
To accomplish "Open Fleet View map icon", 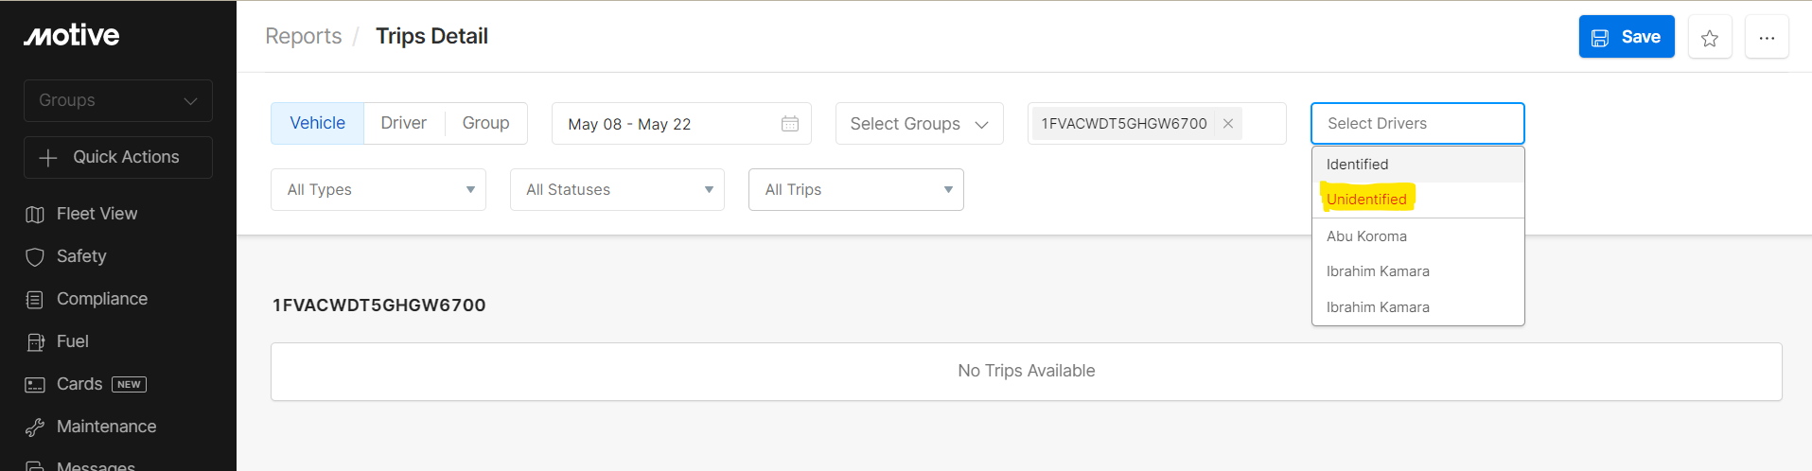I will [x=35, y=215].
